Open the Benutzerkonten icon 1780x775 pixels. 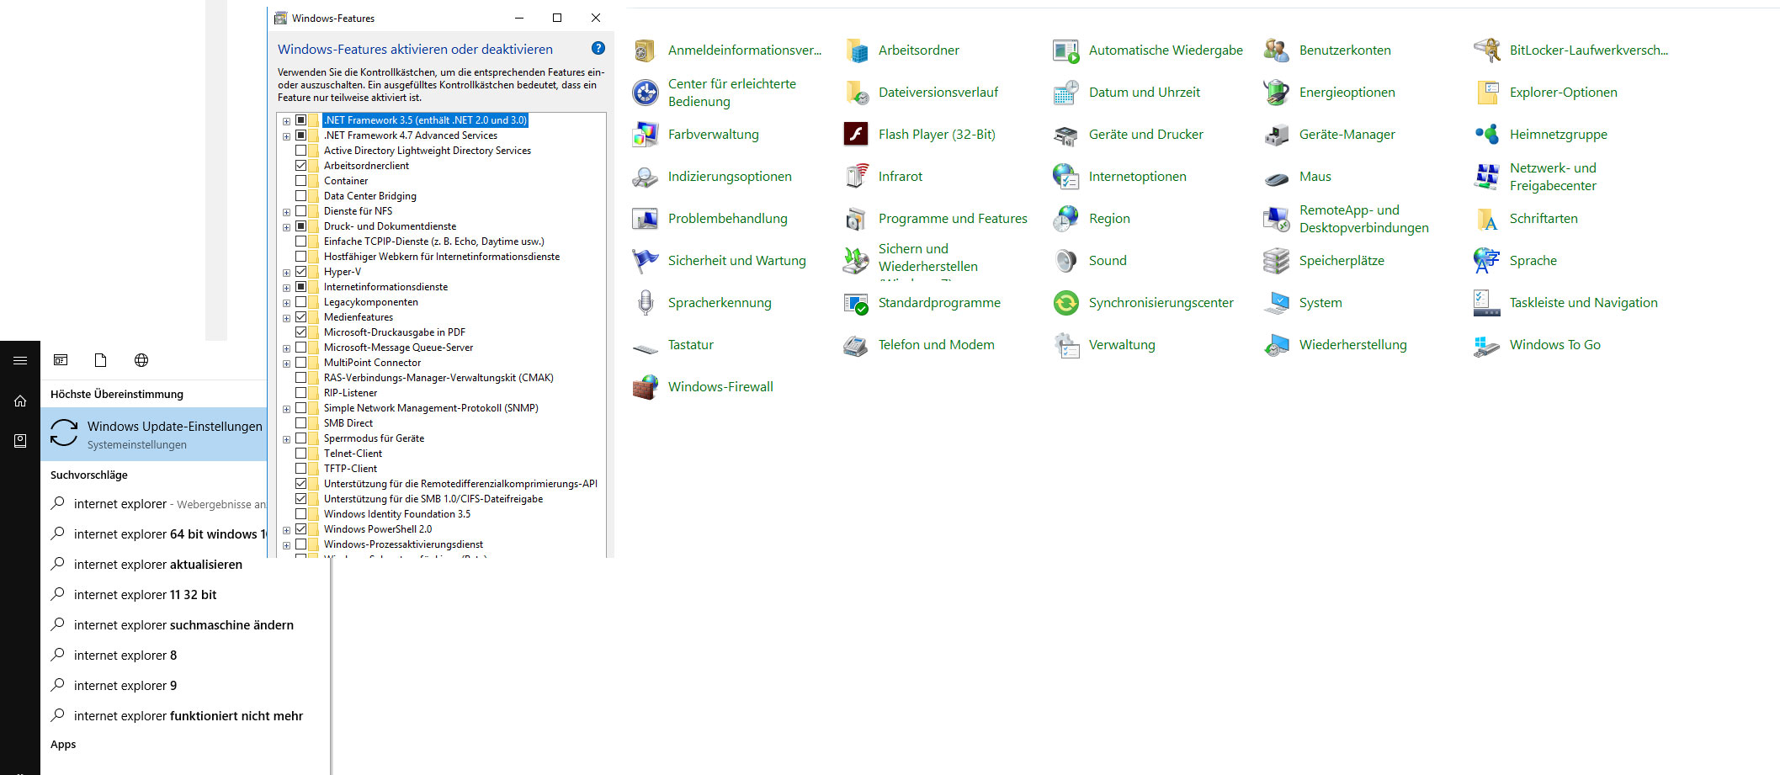[1277, 50]
